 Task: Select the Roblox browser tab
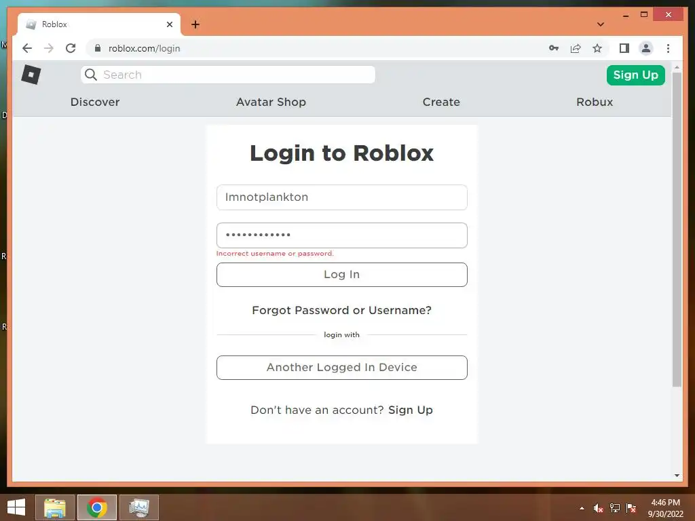coord(99,24)
